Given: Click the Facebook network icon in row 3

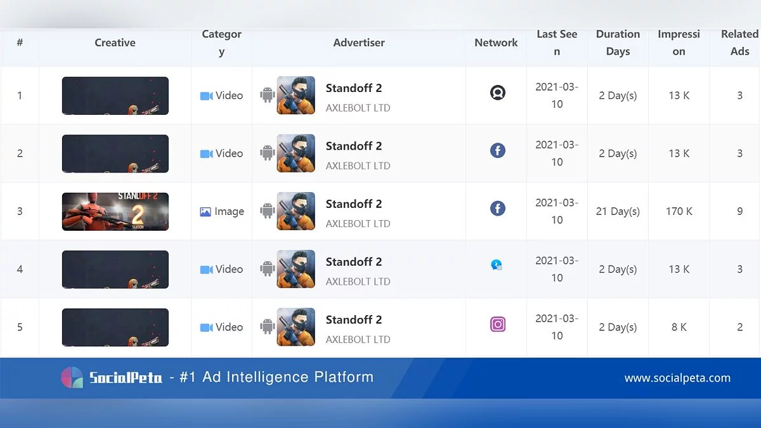Looking at the screenshot, I should 498,209.
